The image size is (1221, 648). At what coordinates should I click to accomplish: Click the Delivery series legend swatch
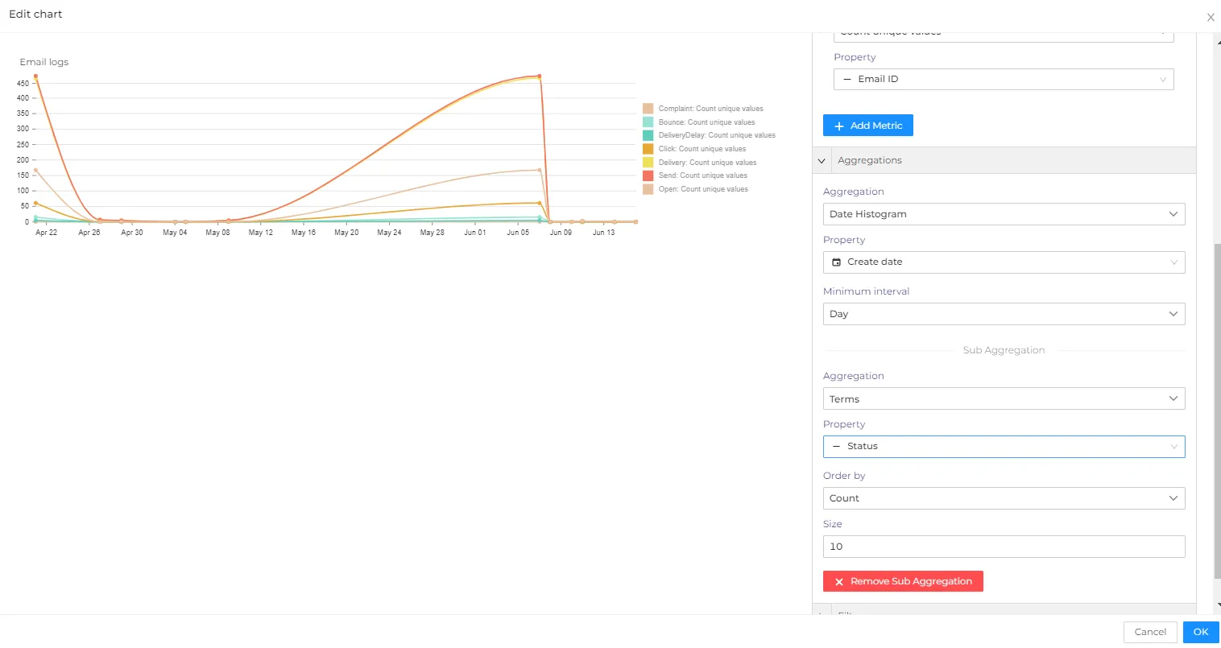pyautogui.click(x=648, y=163)
